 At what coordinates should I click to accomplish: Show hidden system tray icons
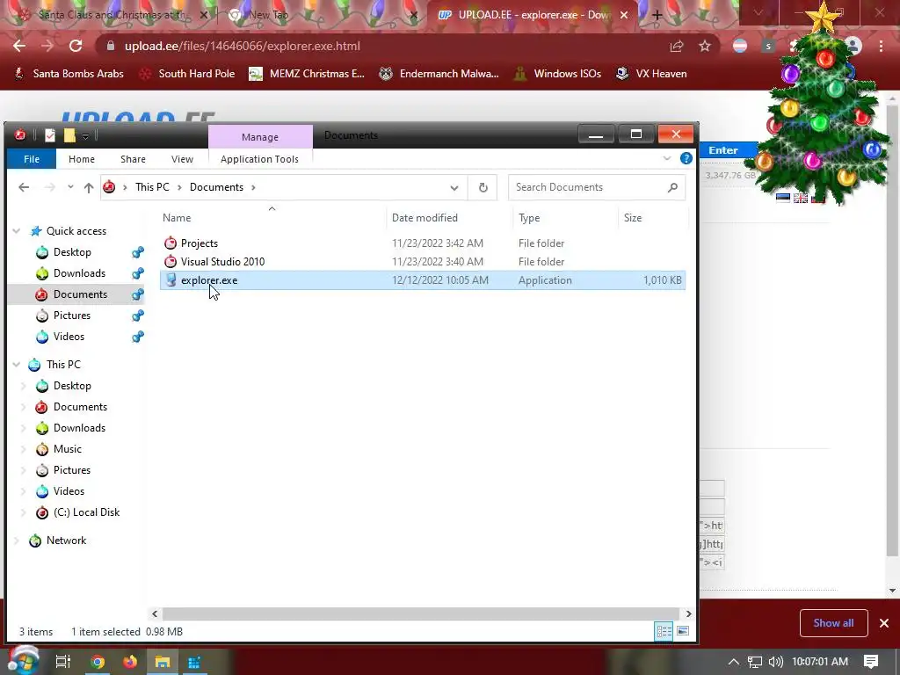(734, 662)
